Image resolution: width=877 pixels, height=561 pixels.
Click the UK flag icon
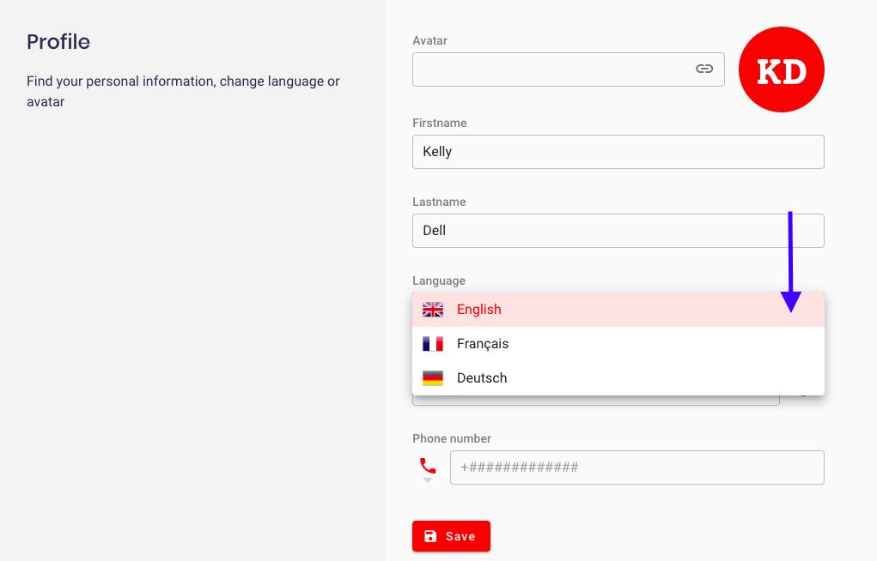click(x=433, y=310)
